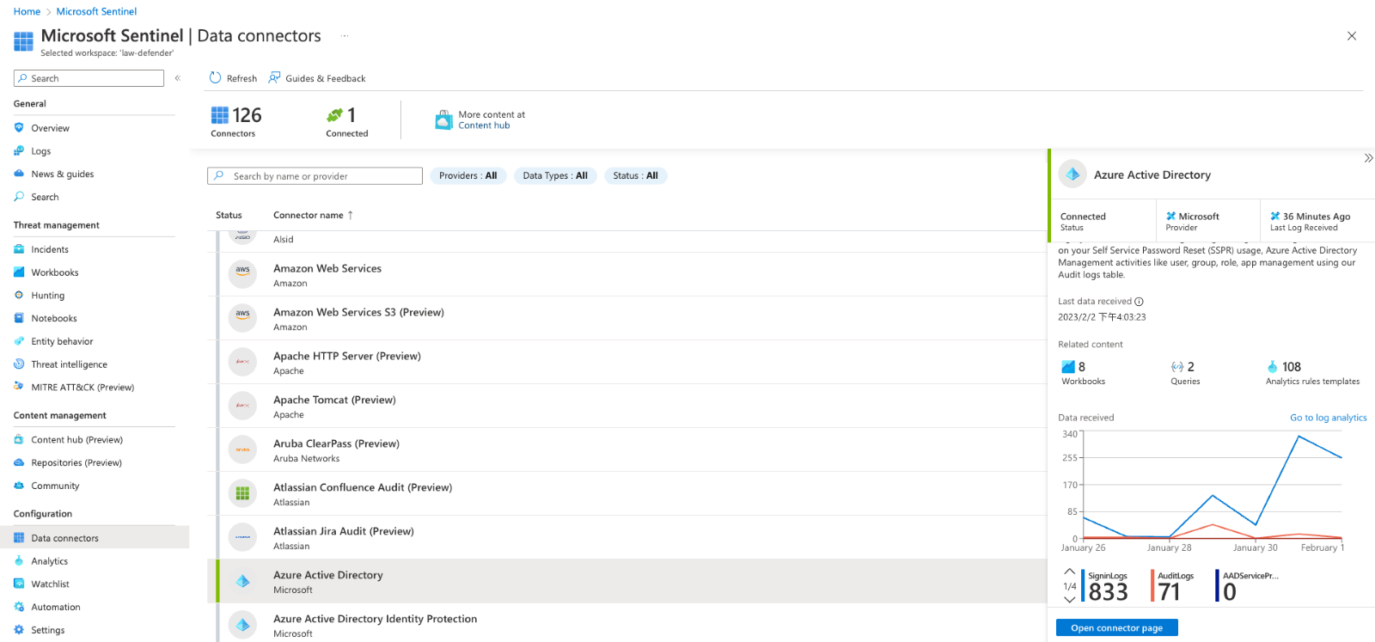The height and width of the screenshot is (642, 1375).
Task: Click the Analytics flask icon
Action: (x=19, y=561)
